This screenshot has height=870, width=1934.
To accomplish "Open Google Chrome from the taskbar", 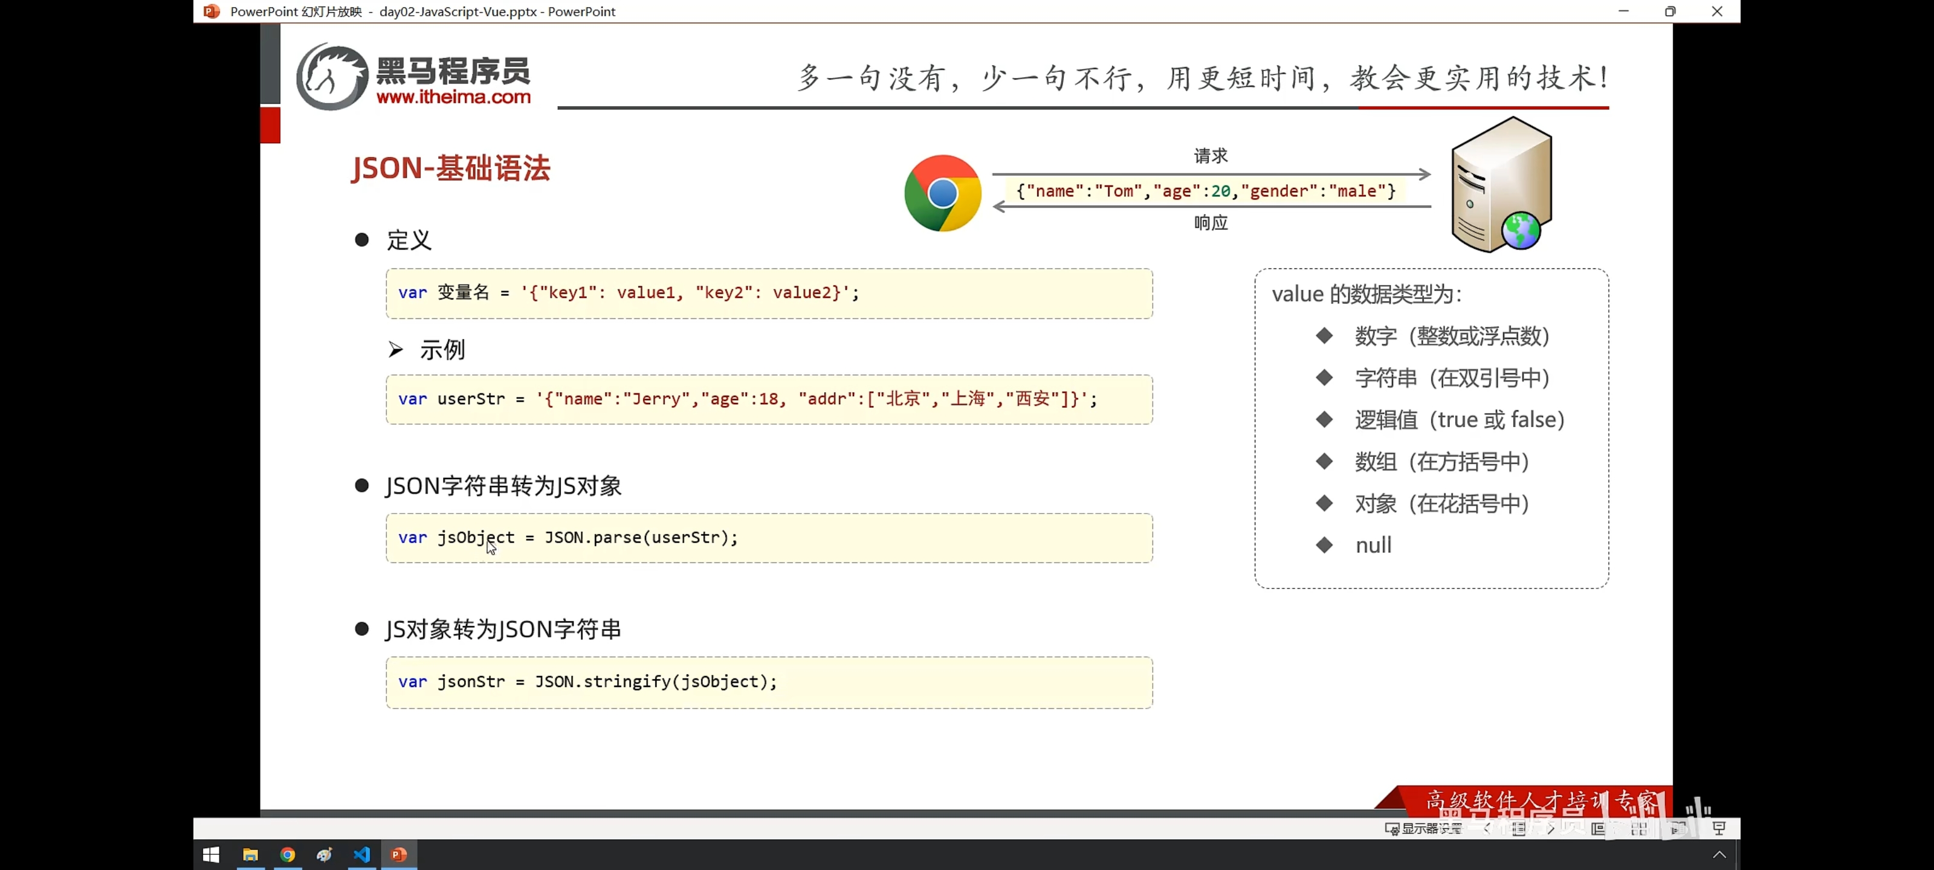I will point(288,855).
